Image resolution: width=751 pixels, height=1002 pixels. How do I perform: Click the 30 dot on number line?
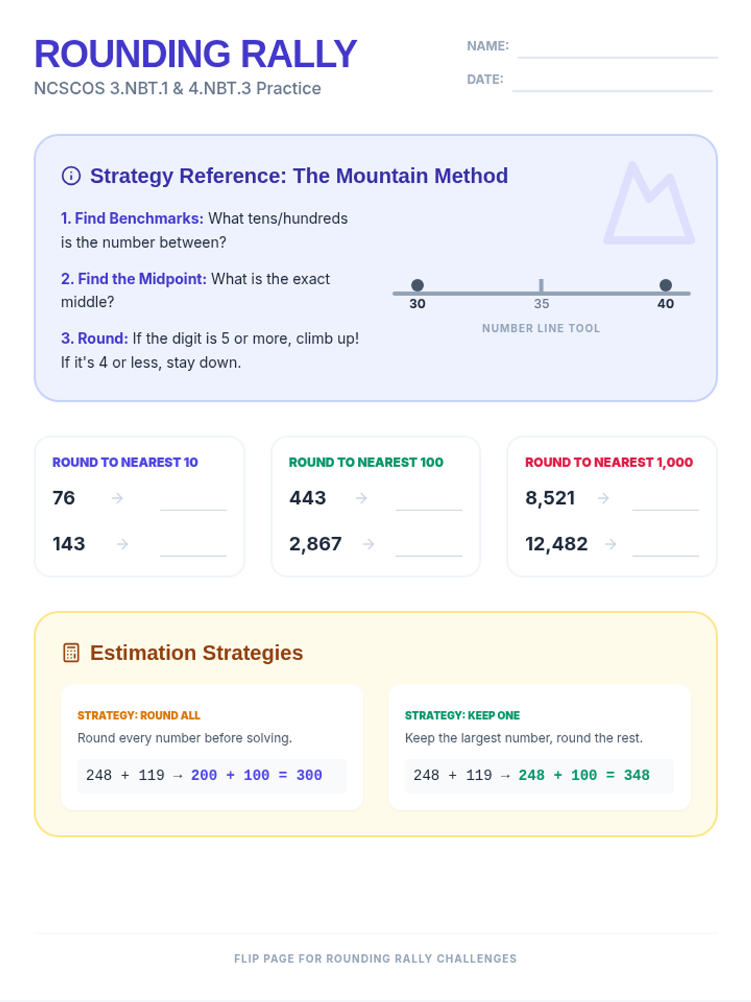417,286
